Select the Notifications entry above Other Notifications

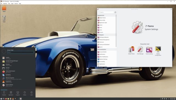(101, 54)
